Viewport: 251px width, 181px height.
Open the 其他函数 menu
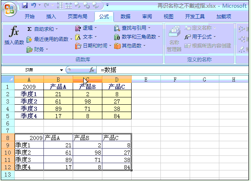[x=130, y=46]
